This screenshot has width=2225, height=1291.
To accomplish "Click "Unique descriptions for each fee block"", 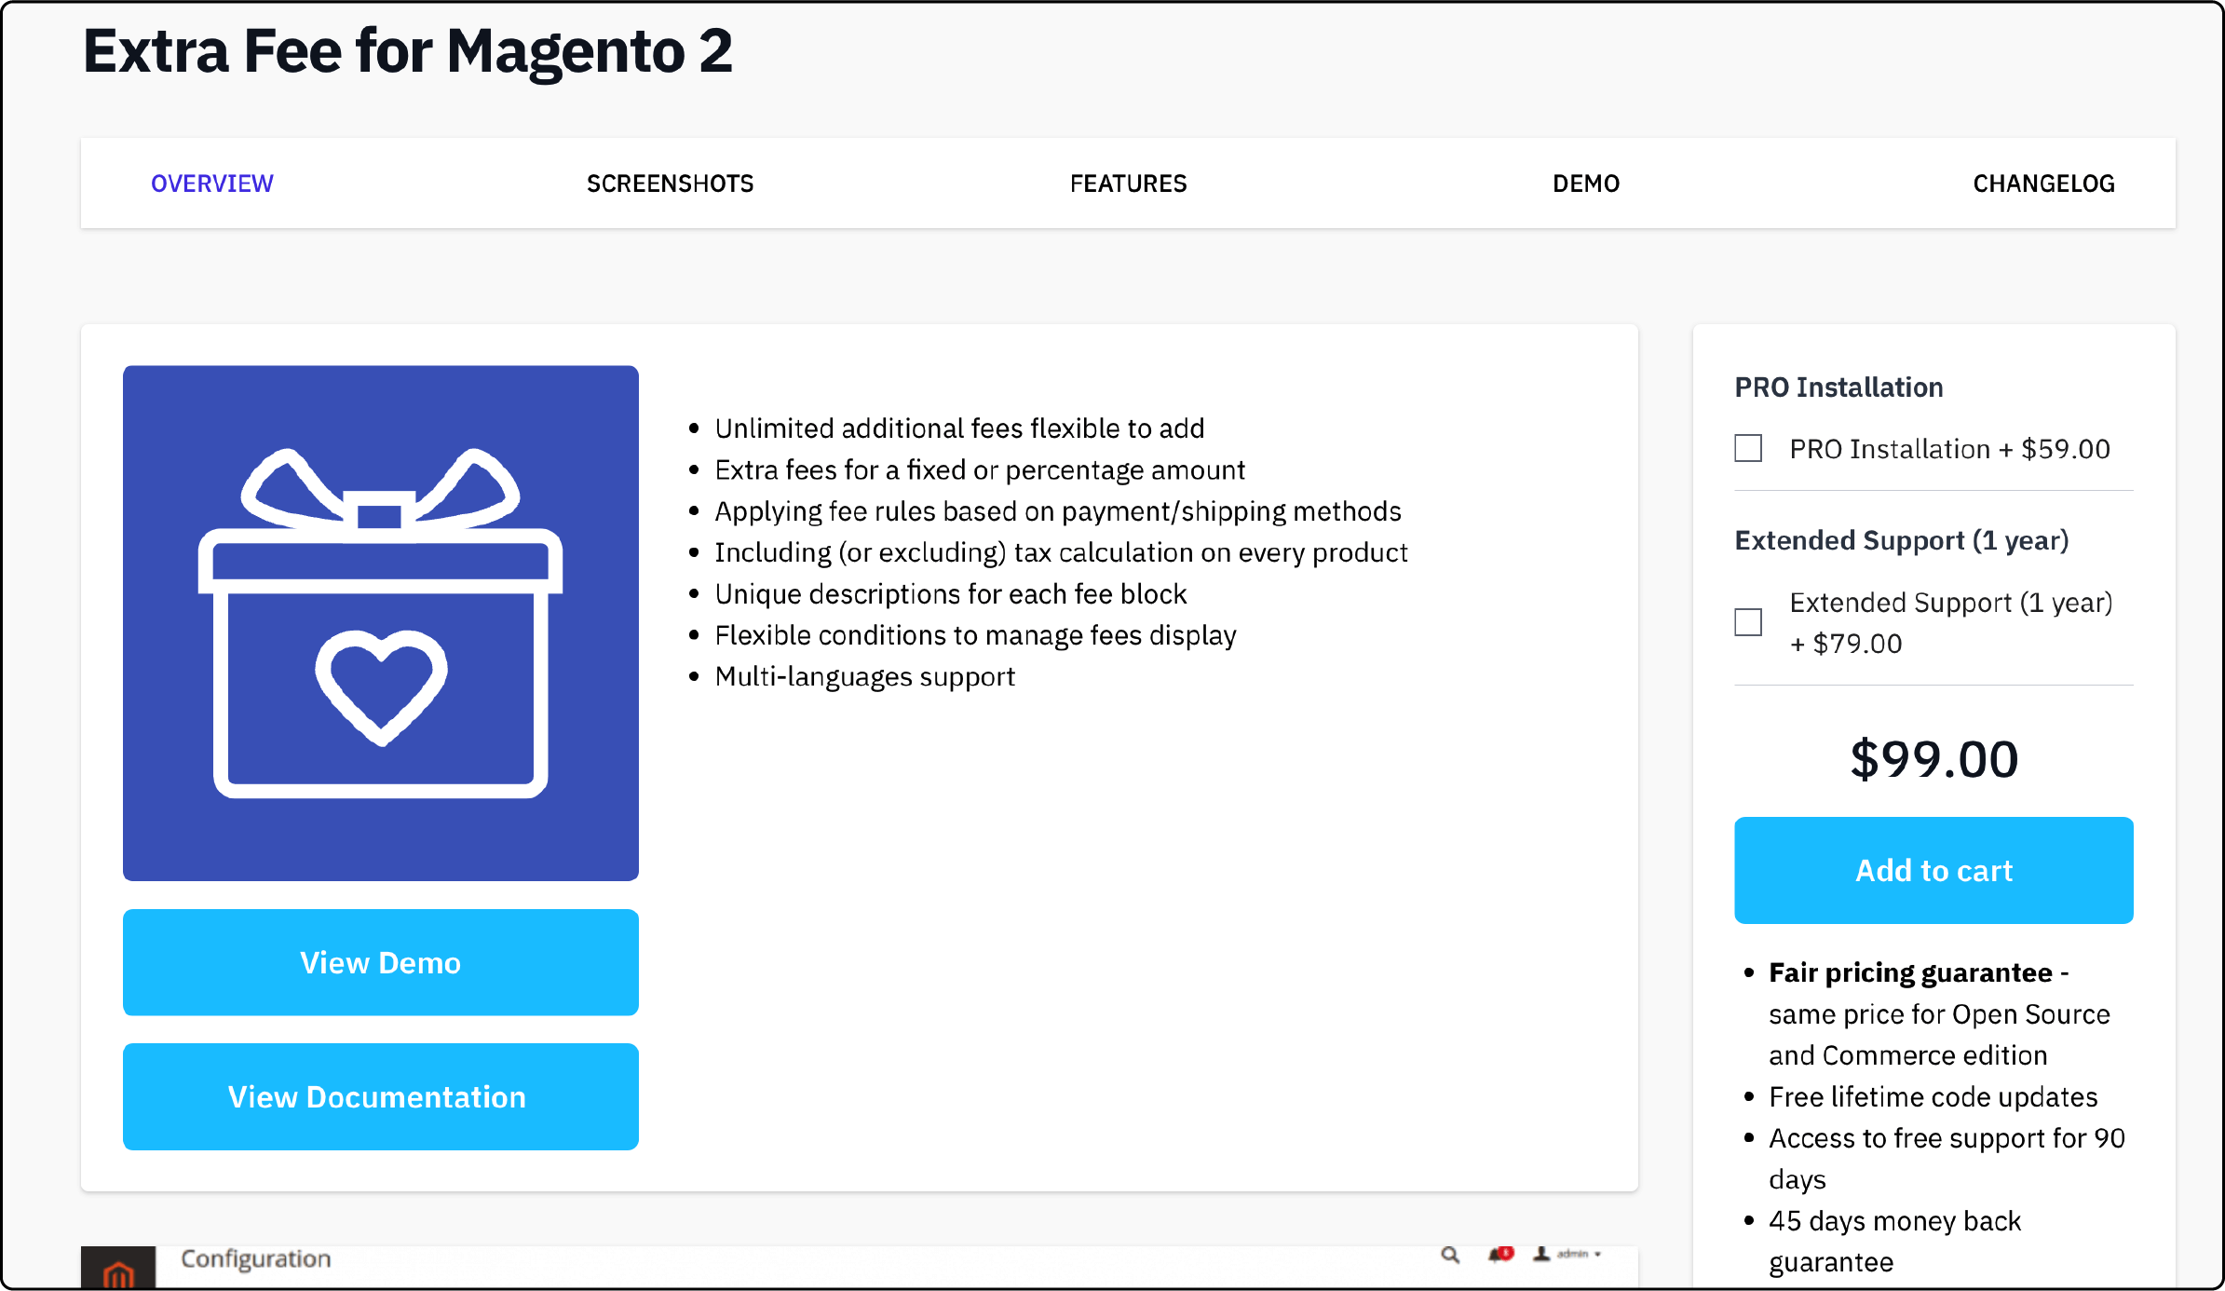I will coord(951,593).
